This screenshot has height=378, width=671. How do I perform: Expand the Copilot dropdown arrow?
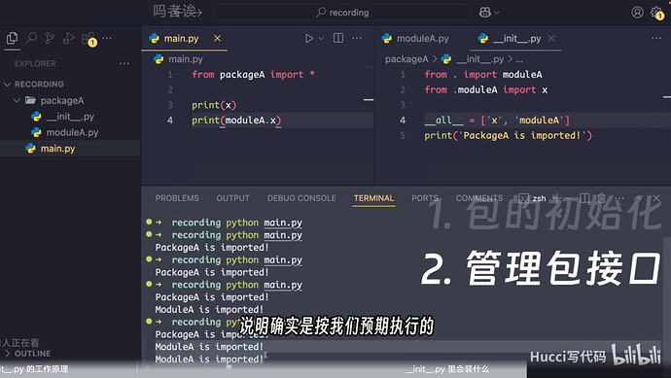497,13
